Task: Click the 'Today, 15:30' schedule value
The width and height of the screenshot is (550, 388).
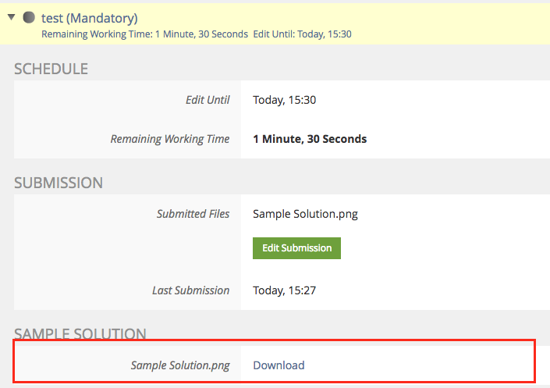Action: point(284,100)
